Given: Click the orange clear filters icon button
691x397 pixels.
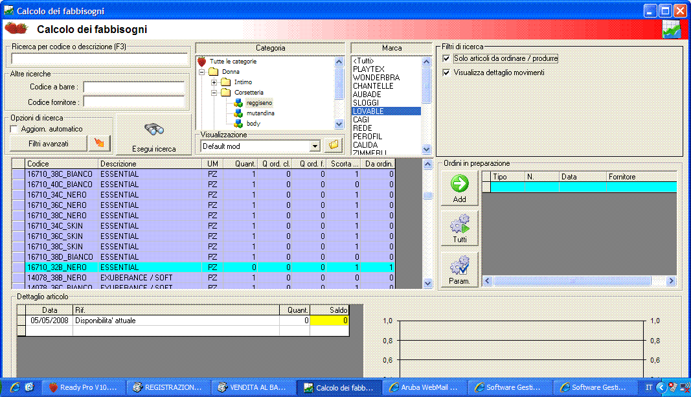Looking at the screenshot, I should coord(99,143).
